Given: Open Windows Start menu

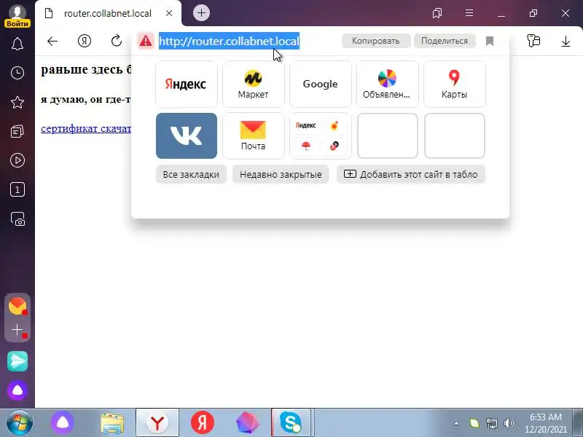Looking at the screenshot, I should [20, 423].
